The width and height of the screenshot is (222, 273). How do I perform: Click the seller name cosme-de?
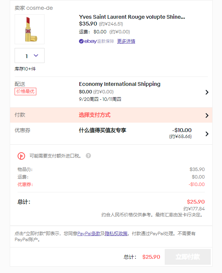[39, 8]
